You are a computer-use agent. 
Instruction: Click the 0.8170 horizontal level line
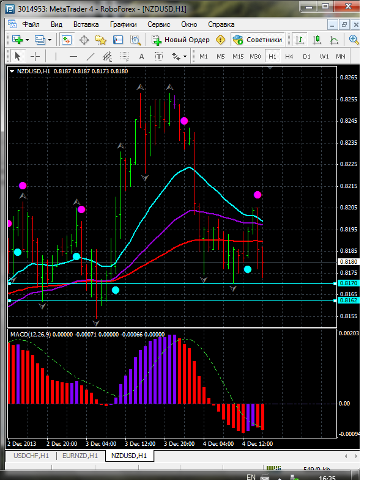click(183, 284)
